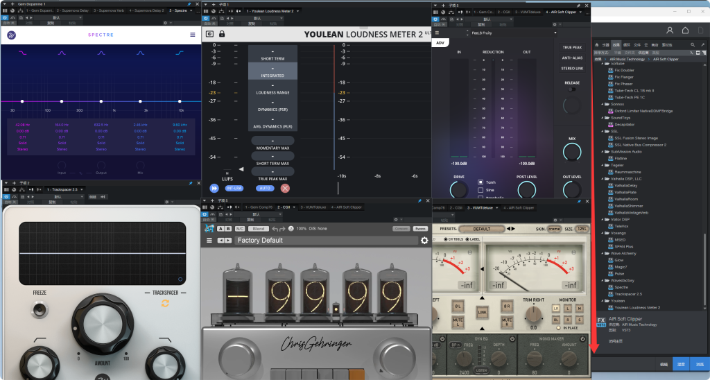This screenshot has height=380, width=710.
Task: Switch to the 3 - Supernova Verb tab
Action: (109, 10)
